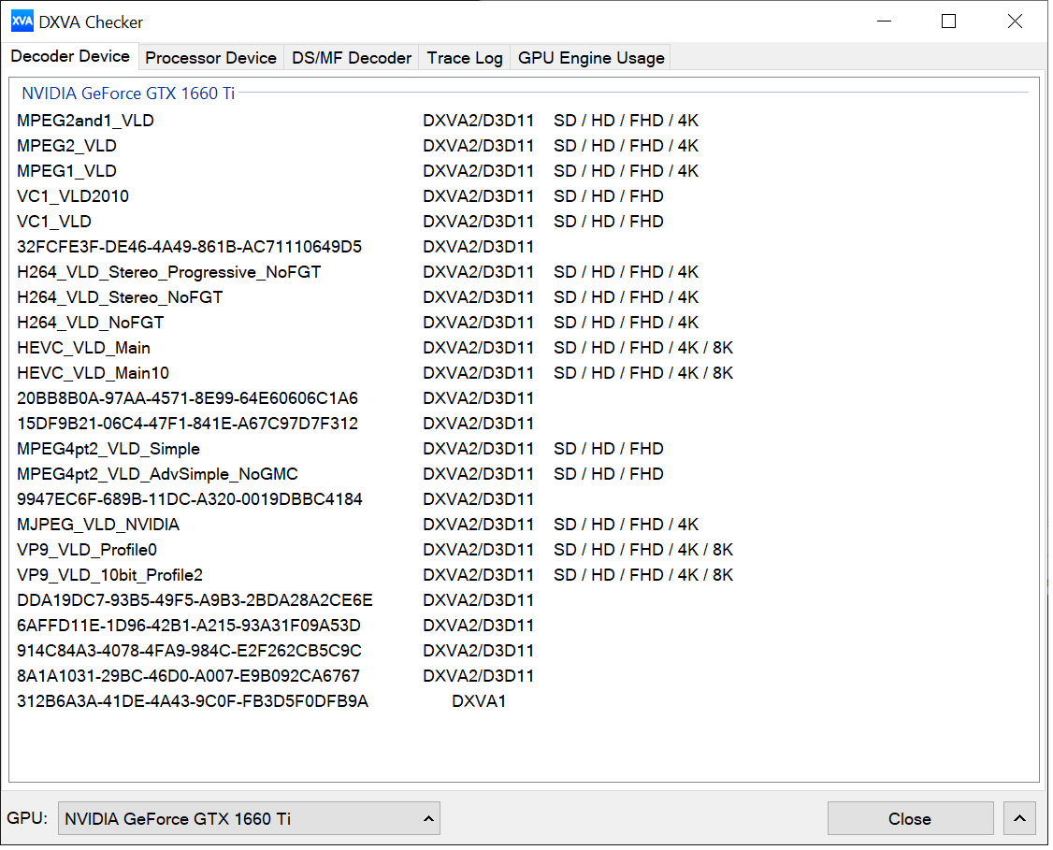This screenshot has width=1053, height=850.
Task: Open the DS/MF Decoder tab
Action: click(352, 58)
